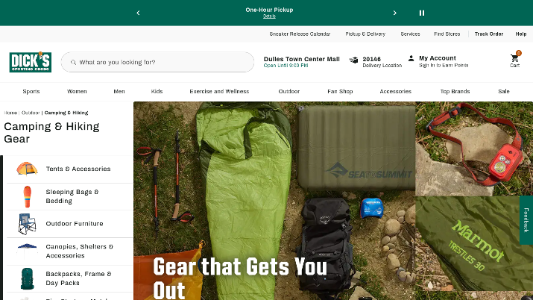Go to Outdoor breadcrumb
This screenshot has height=300, width=533.
[x=31, y=113]
